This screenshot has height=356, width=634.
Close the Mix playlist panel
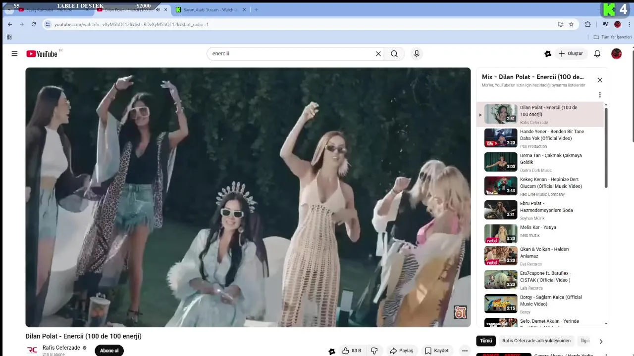pyautogui.click(x=600, y=80)
